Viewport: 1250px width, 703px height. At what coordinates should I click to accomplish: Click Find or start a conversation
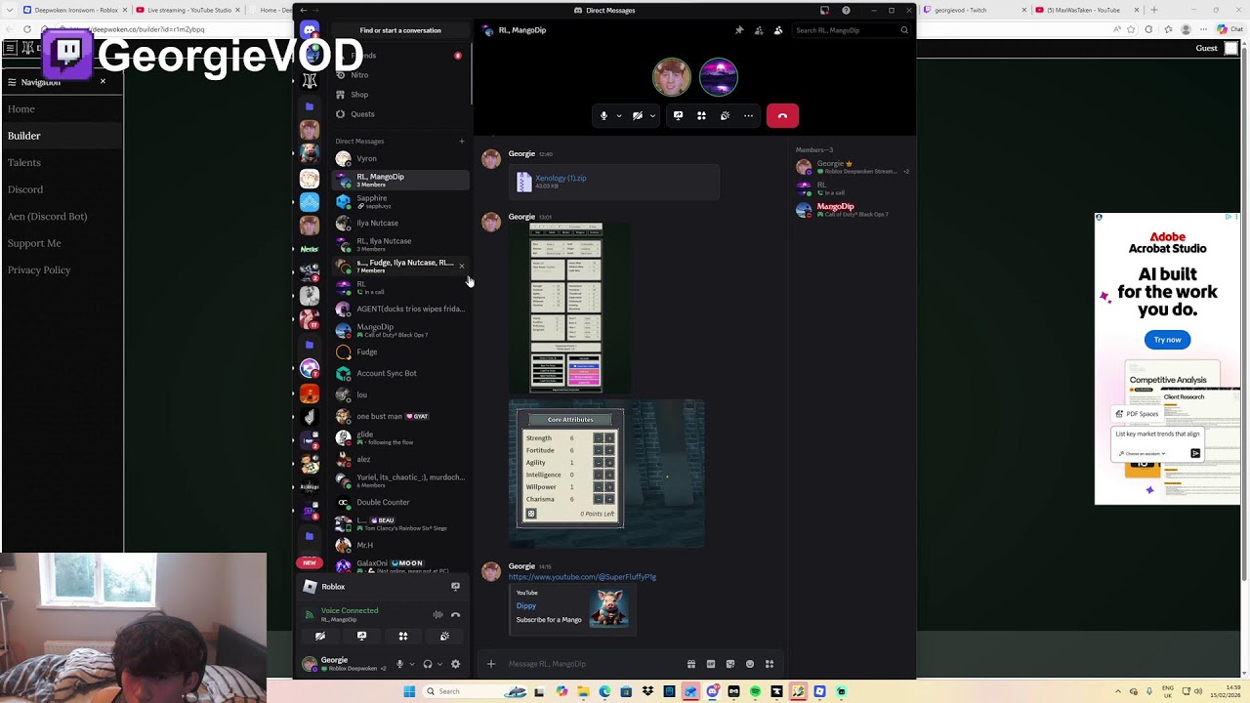tap(400, 30)
